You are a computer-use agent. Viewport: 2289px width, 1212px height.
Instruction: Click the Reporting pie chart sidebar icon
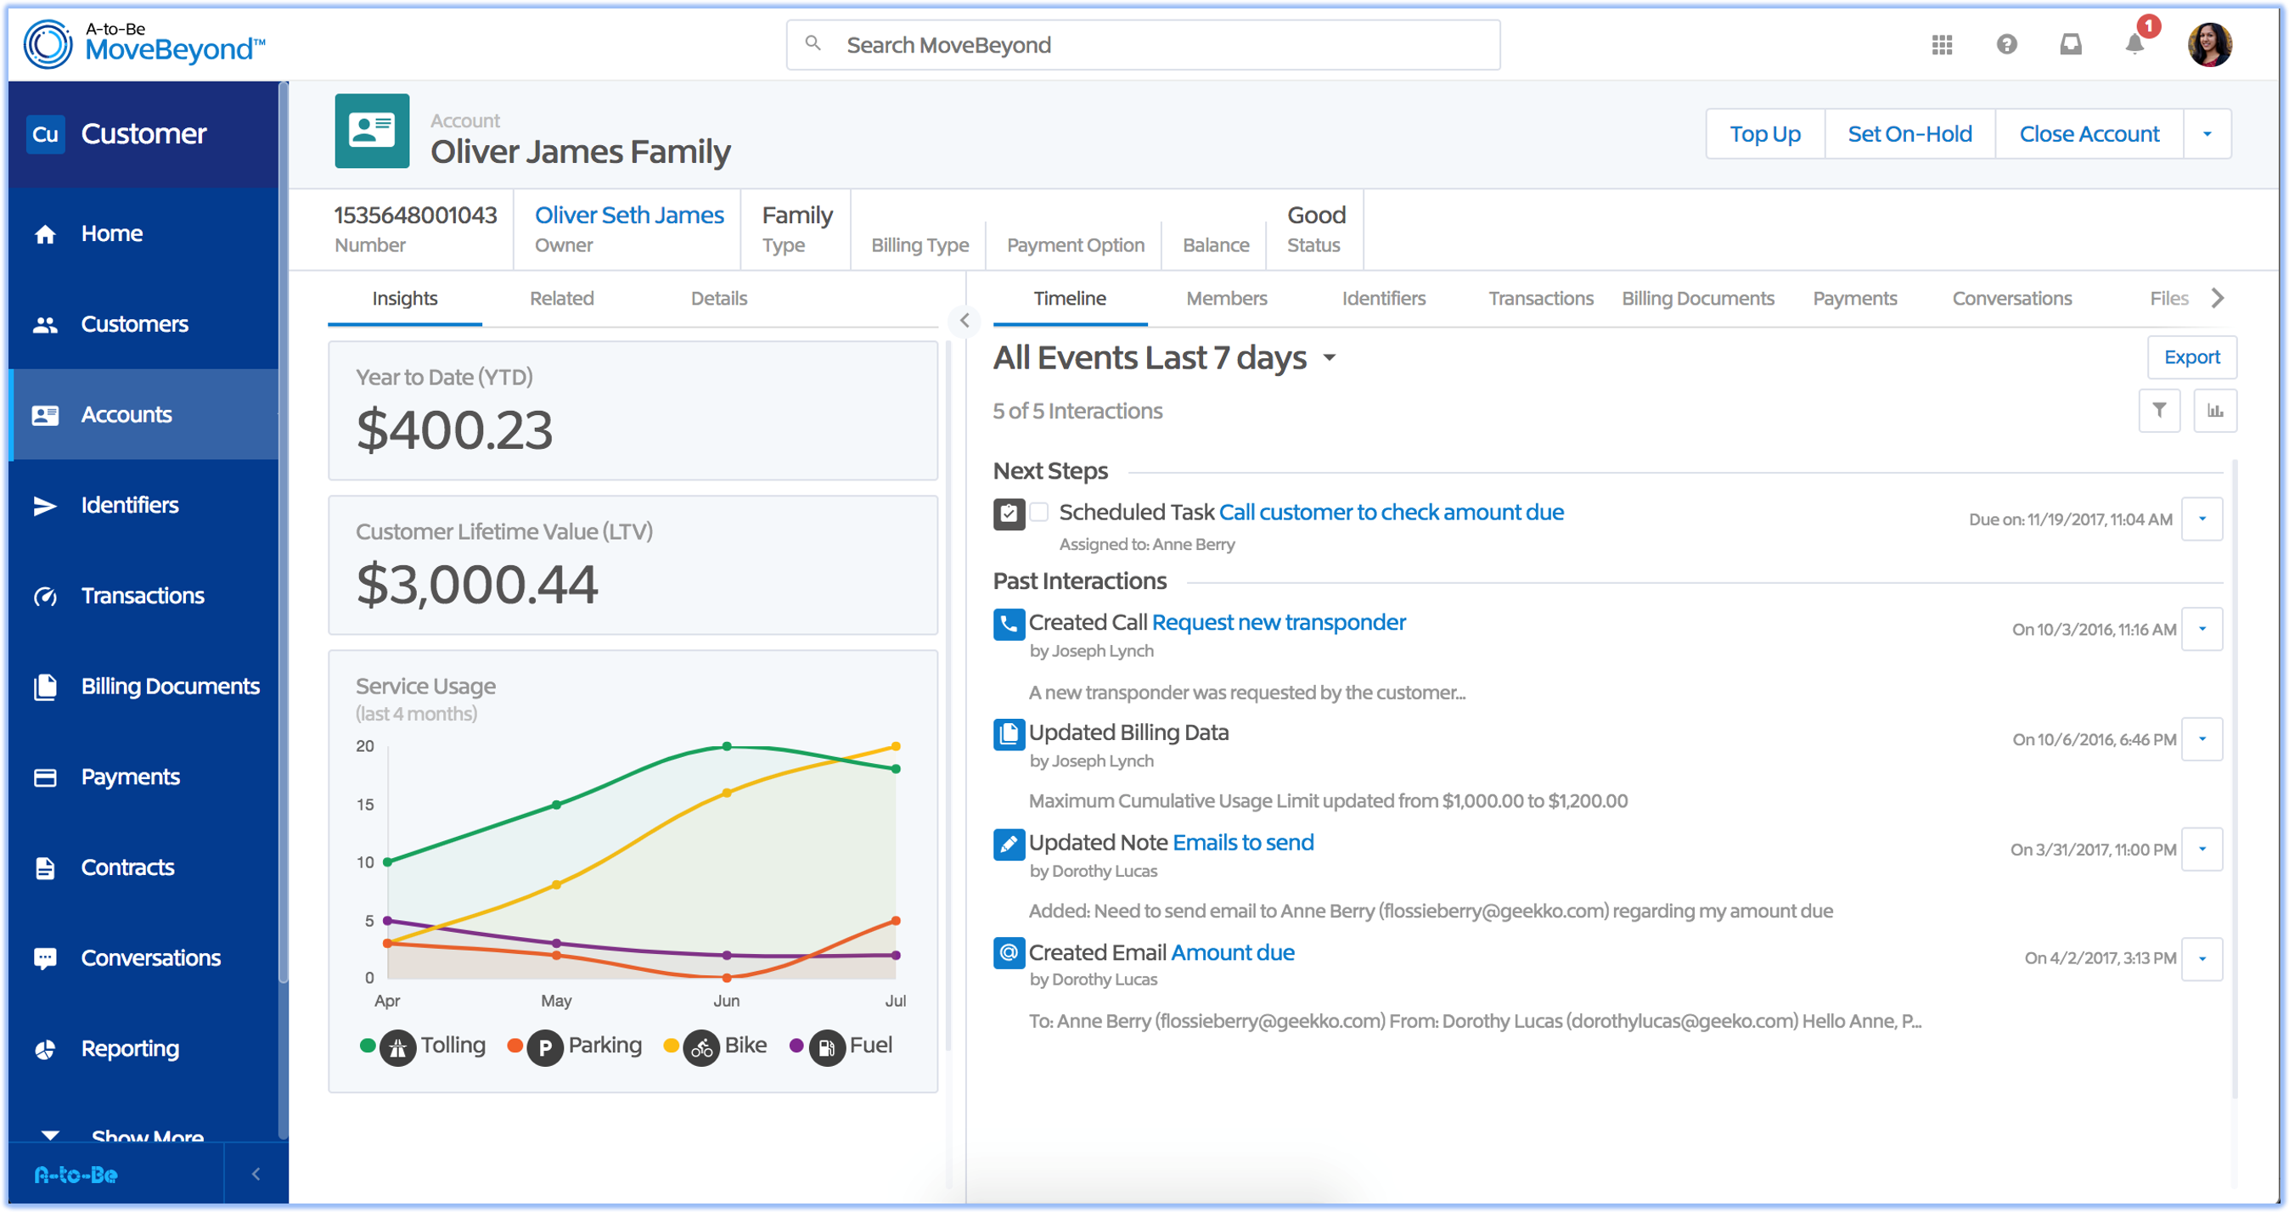tap(45, 1049)
